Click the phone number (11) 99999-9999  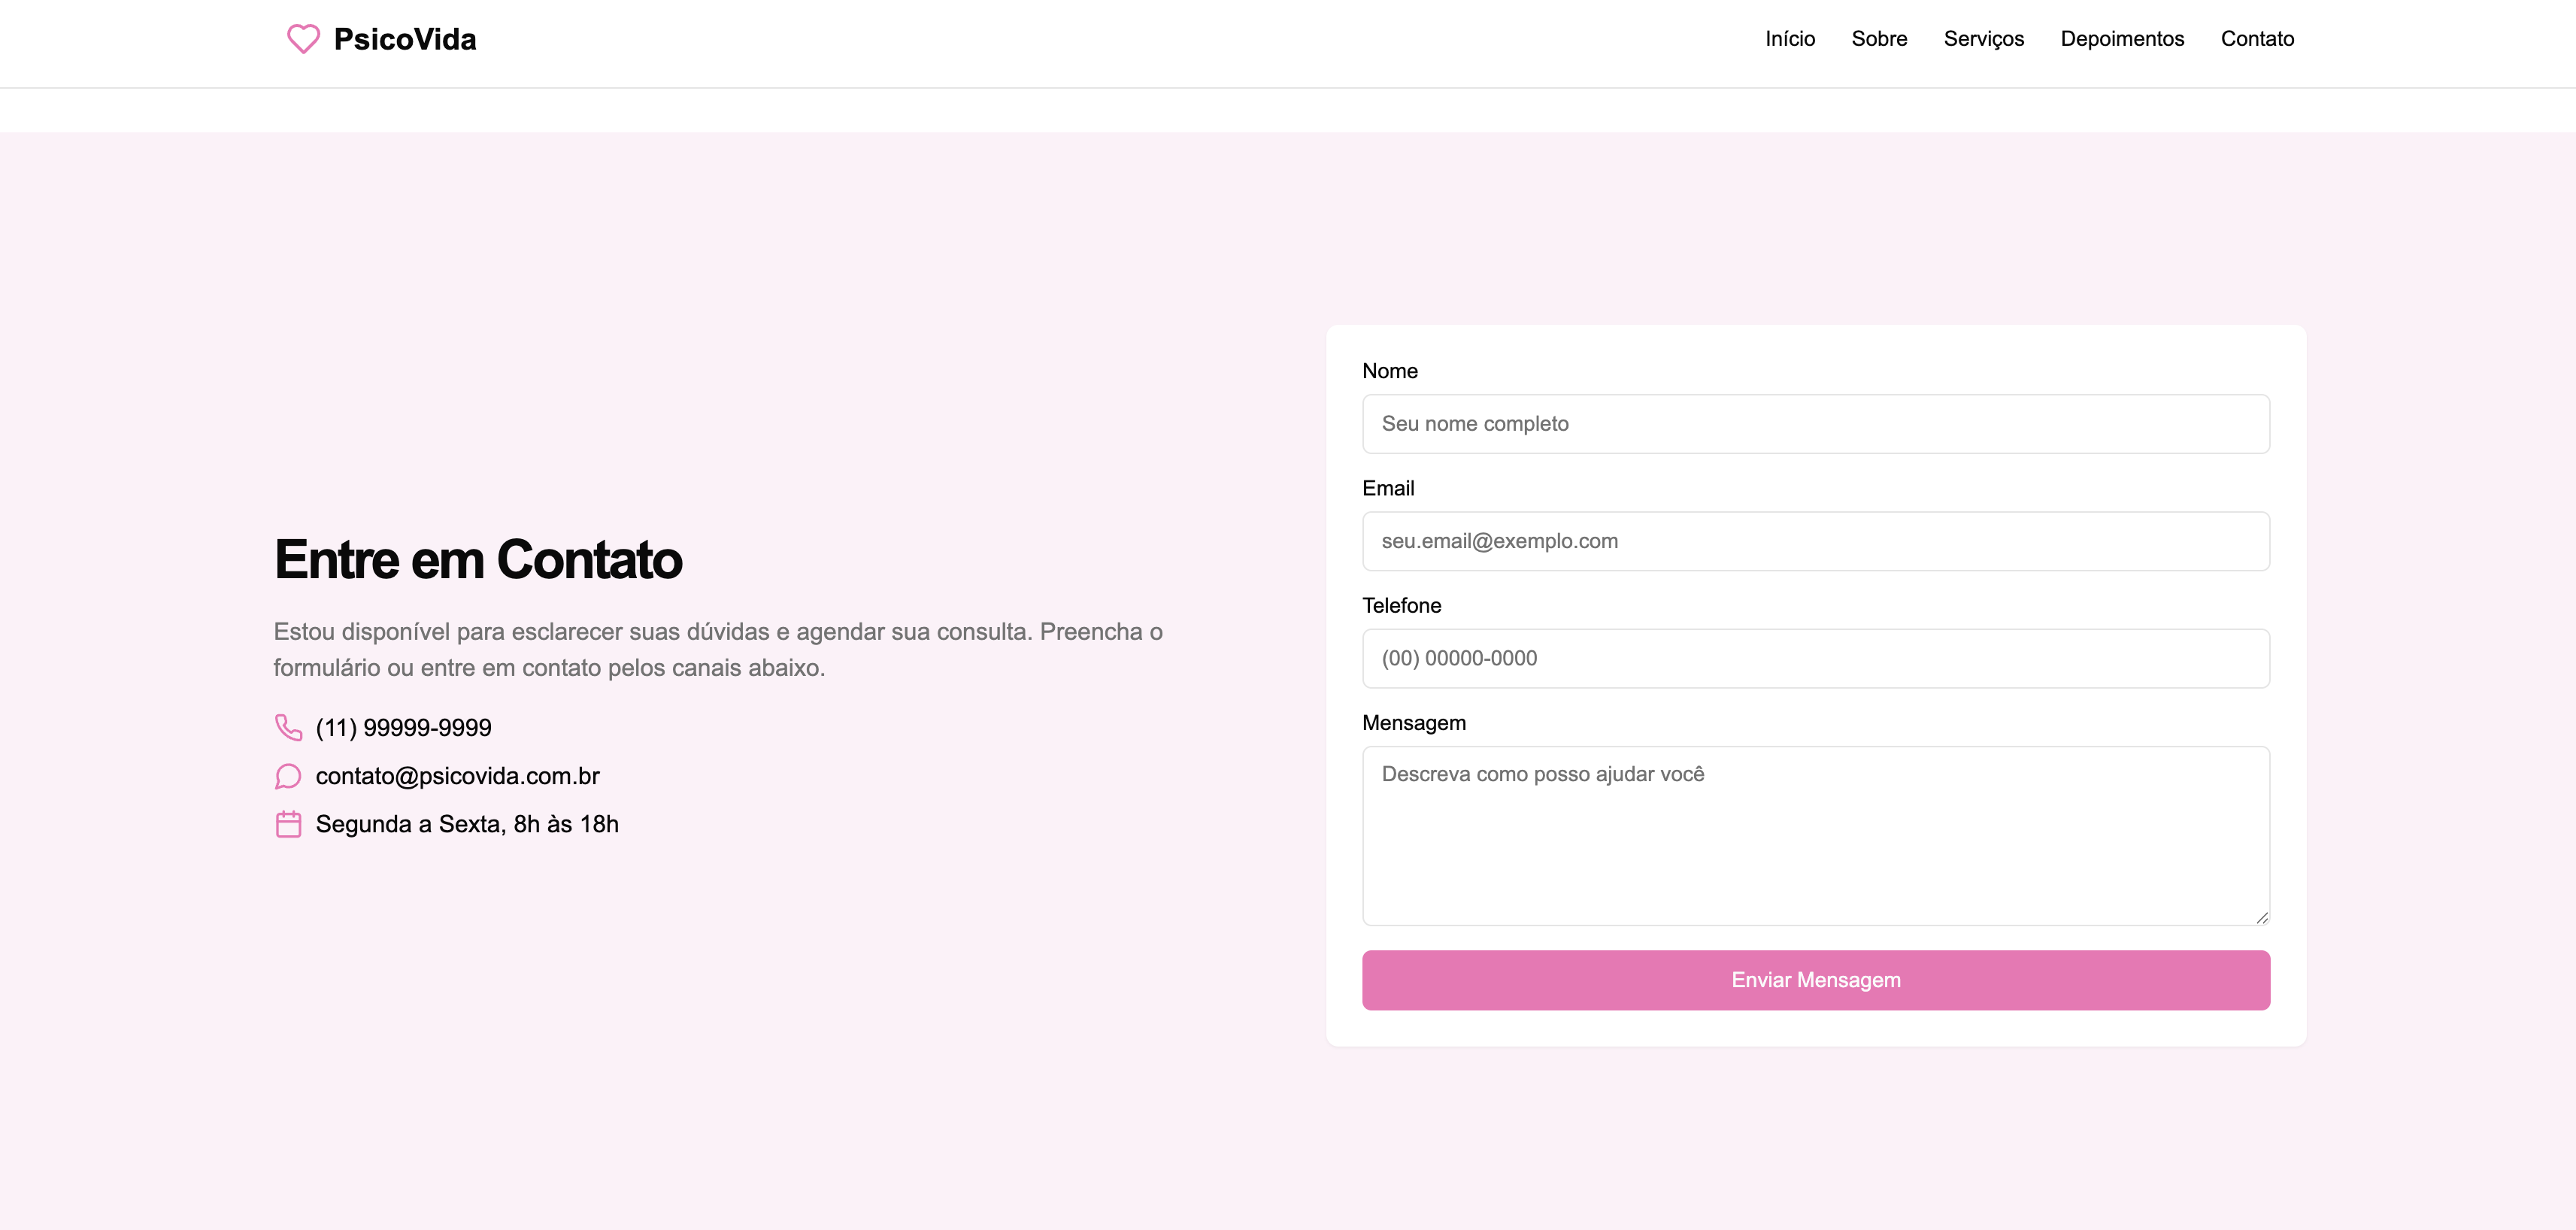(403, 727)
